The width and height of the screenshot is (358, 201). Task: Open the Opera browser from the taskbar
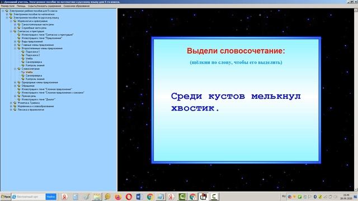[129, 197]
